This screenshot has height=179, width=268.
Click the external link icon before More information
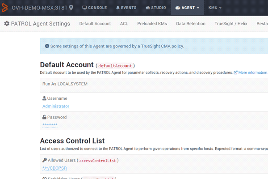coord(235,72)
